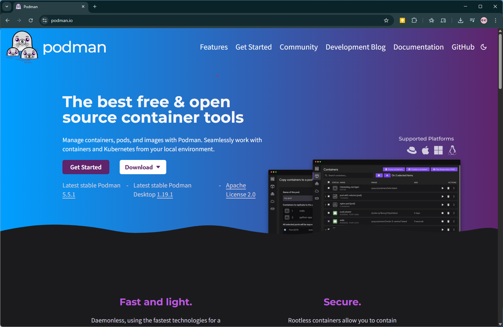
Task: Open Documentation nav link
Action: [x=419, y=47]
